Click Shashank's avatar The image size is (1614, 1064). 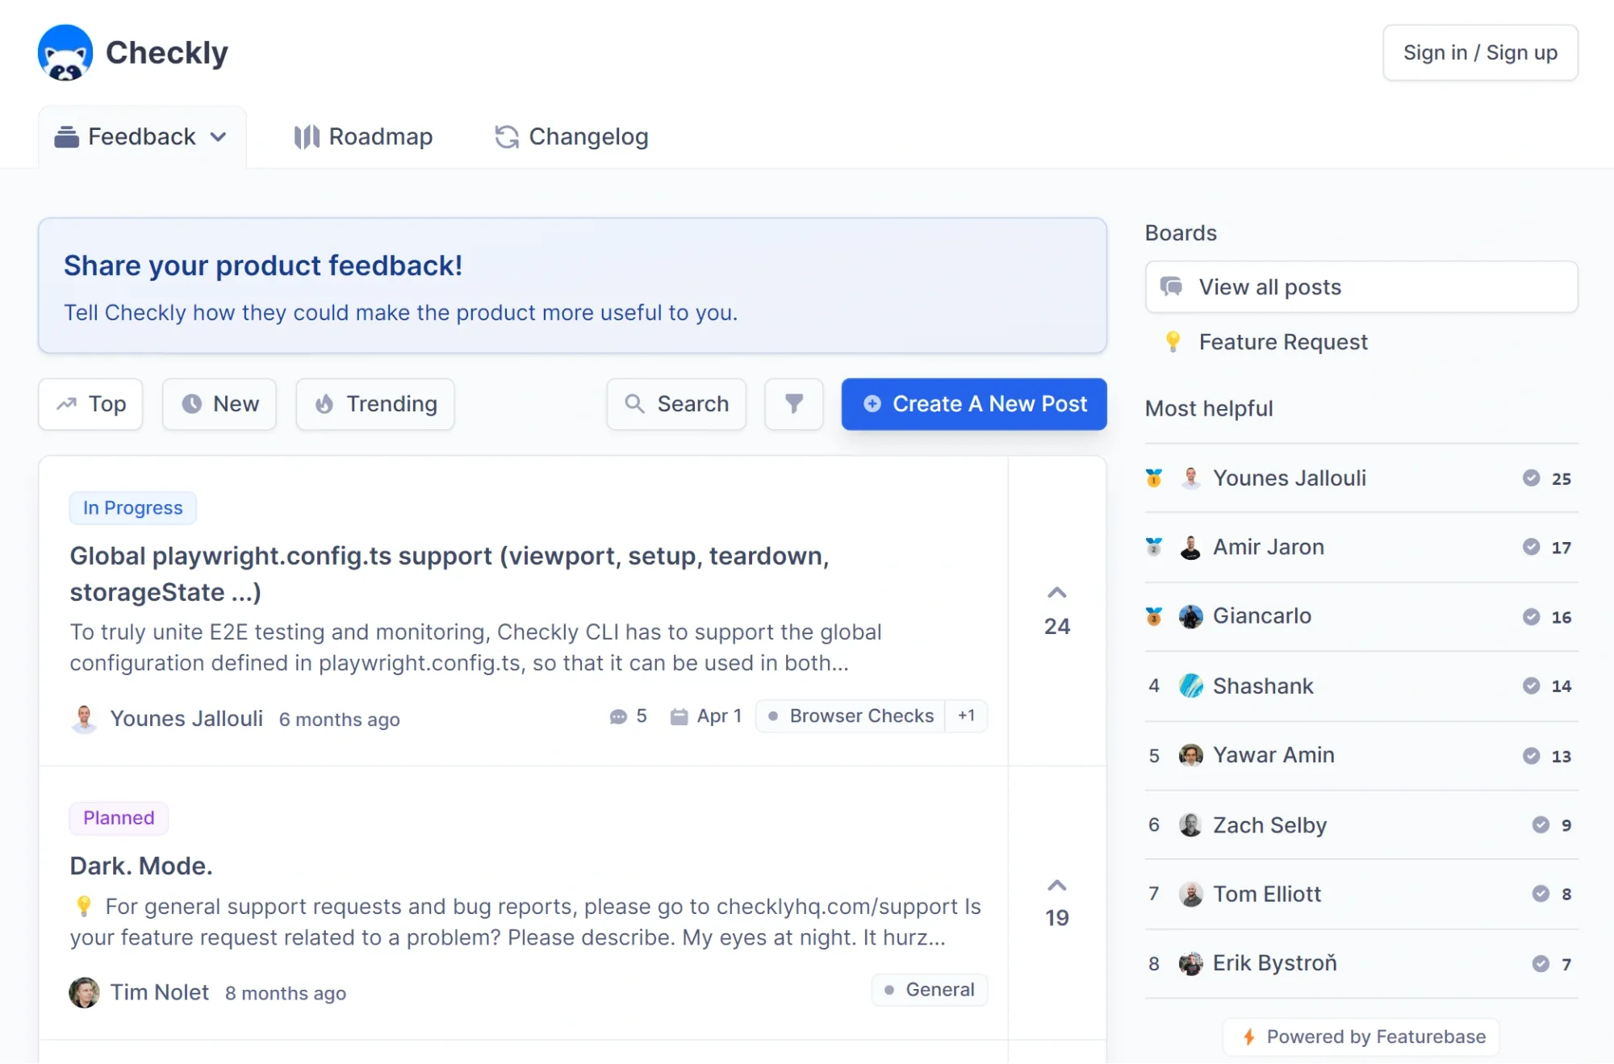(1190, 686)
